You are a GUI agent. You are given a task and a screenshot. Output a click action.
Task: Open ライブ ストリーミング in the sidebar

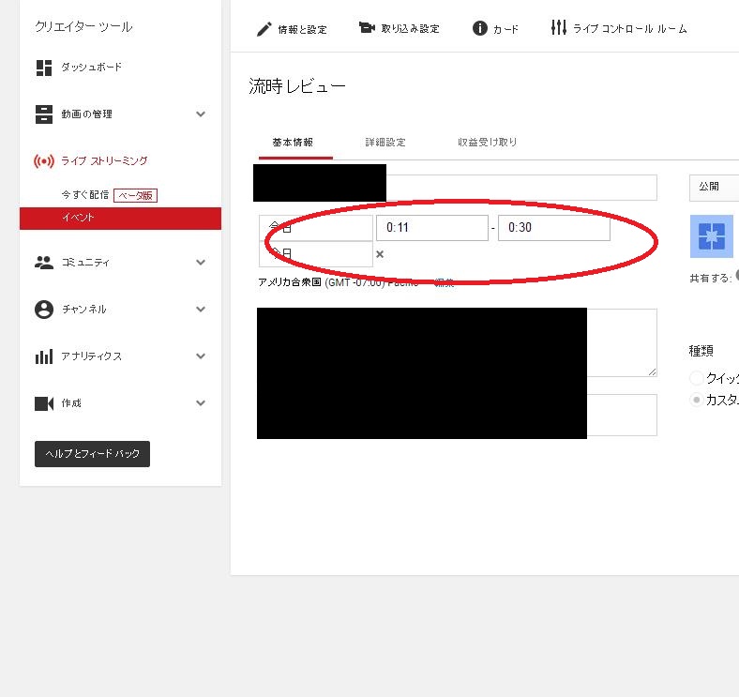[x=104, y=160]
